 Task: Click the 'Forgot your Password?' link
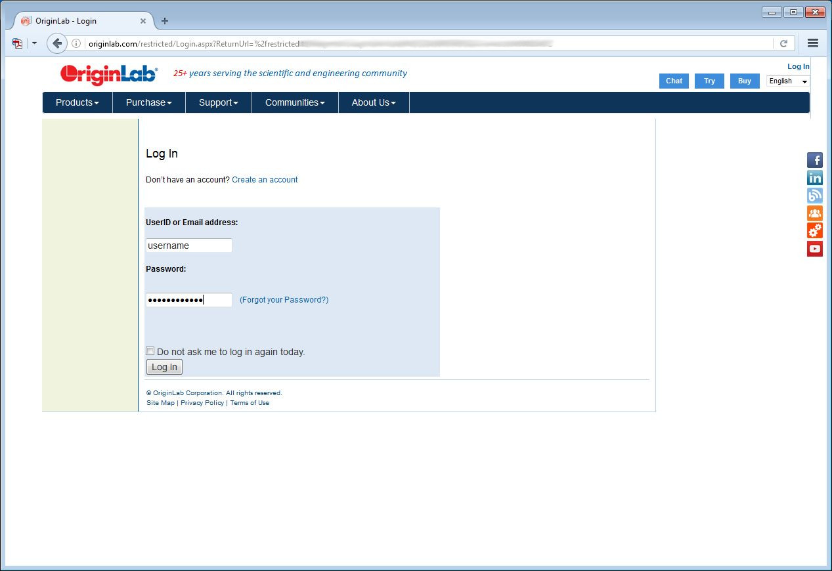284,300
